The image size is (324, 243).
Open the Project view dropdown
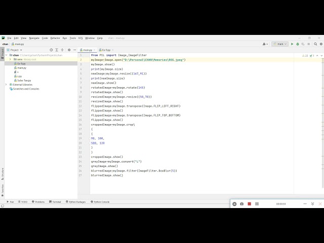14,50
